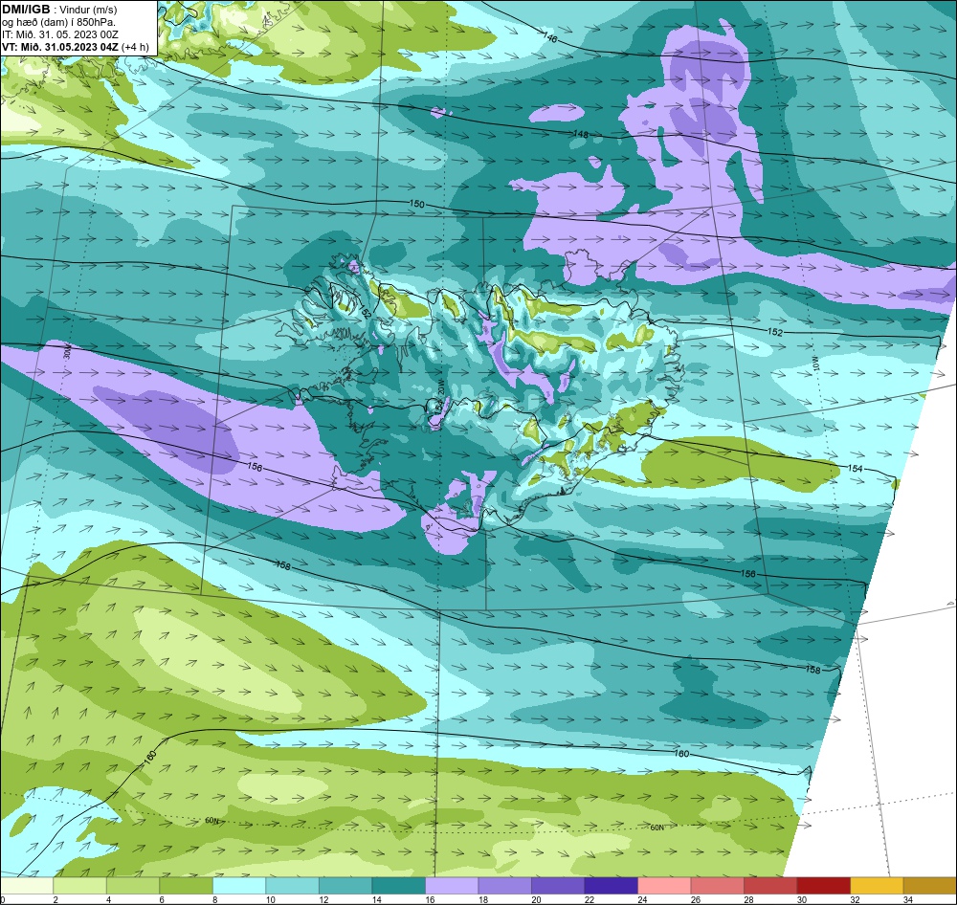Viewport: 957px width, 905px height.
Task: Click the pale yellow 0–2 m/s legend swatch
Action: click(27, 886)
